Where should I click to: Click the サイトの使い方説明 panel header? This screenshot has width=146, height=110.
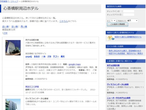(126, 47)
